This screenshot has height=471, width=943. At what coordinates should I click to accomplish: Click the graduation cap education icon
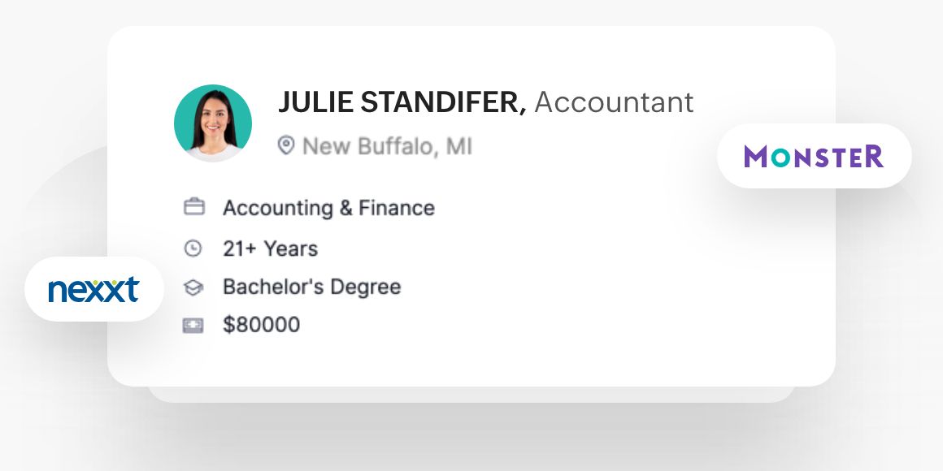(x=193, y=287)
